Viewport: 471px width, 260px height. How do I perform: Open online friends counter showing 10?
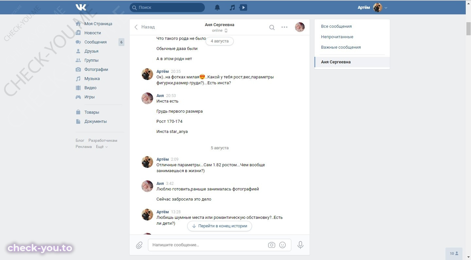(454, 253)
